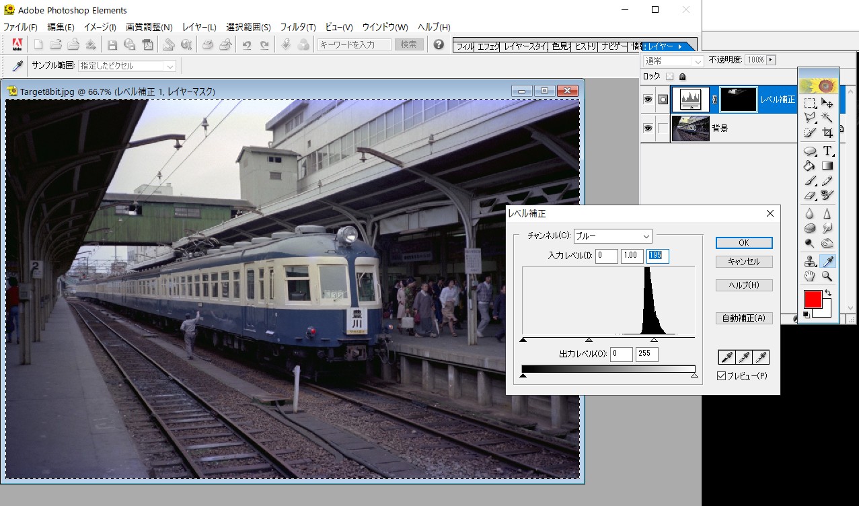Select the Type tool
Screen dimensions: 859x506
tap(827, 151)
